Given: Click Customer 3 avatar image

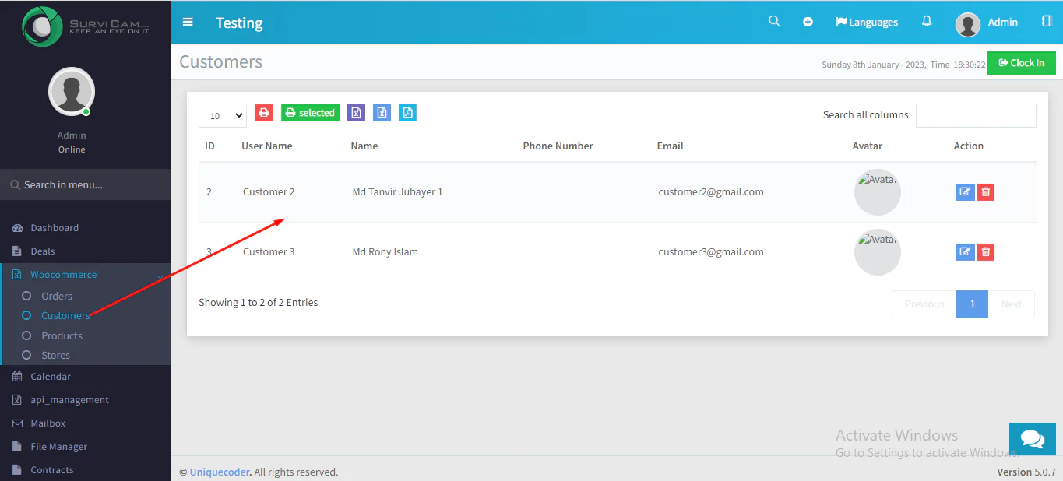Looking at the screenshot, I should [878, 252].
